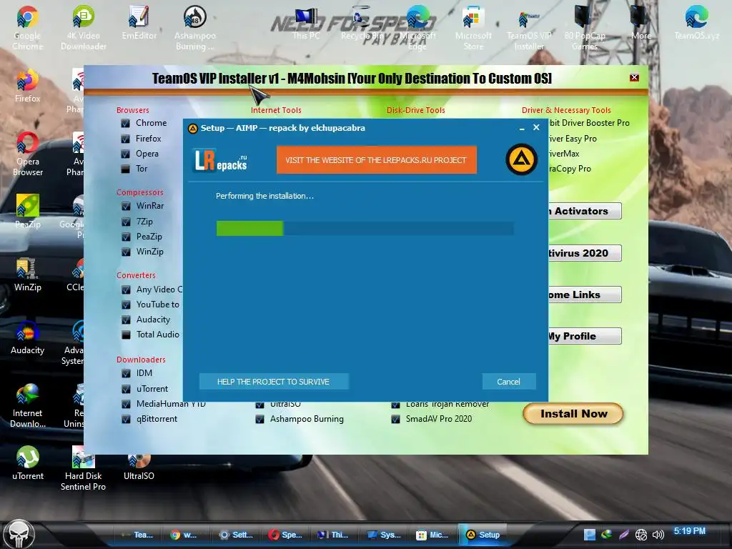Open the network globe tray icon
Viewport: 732px width, 549px height.
pyautogui.click(x=641, y=535)
